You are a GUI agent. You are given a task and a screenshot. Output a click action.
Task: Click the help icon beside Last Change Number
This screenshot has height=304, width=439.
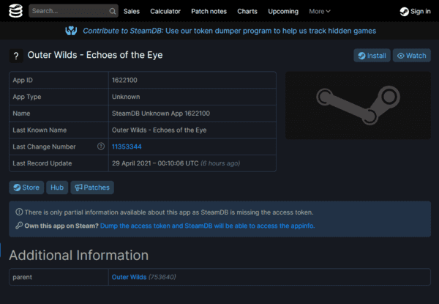(101, 147)
